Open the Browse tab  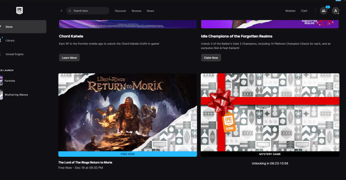coord(137,11)
